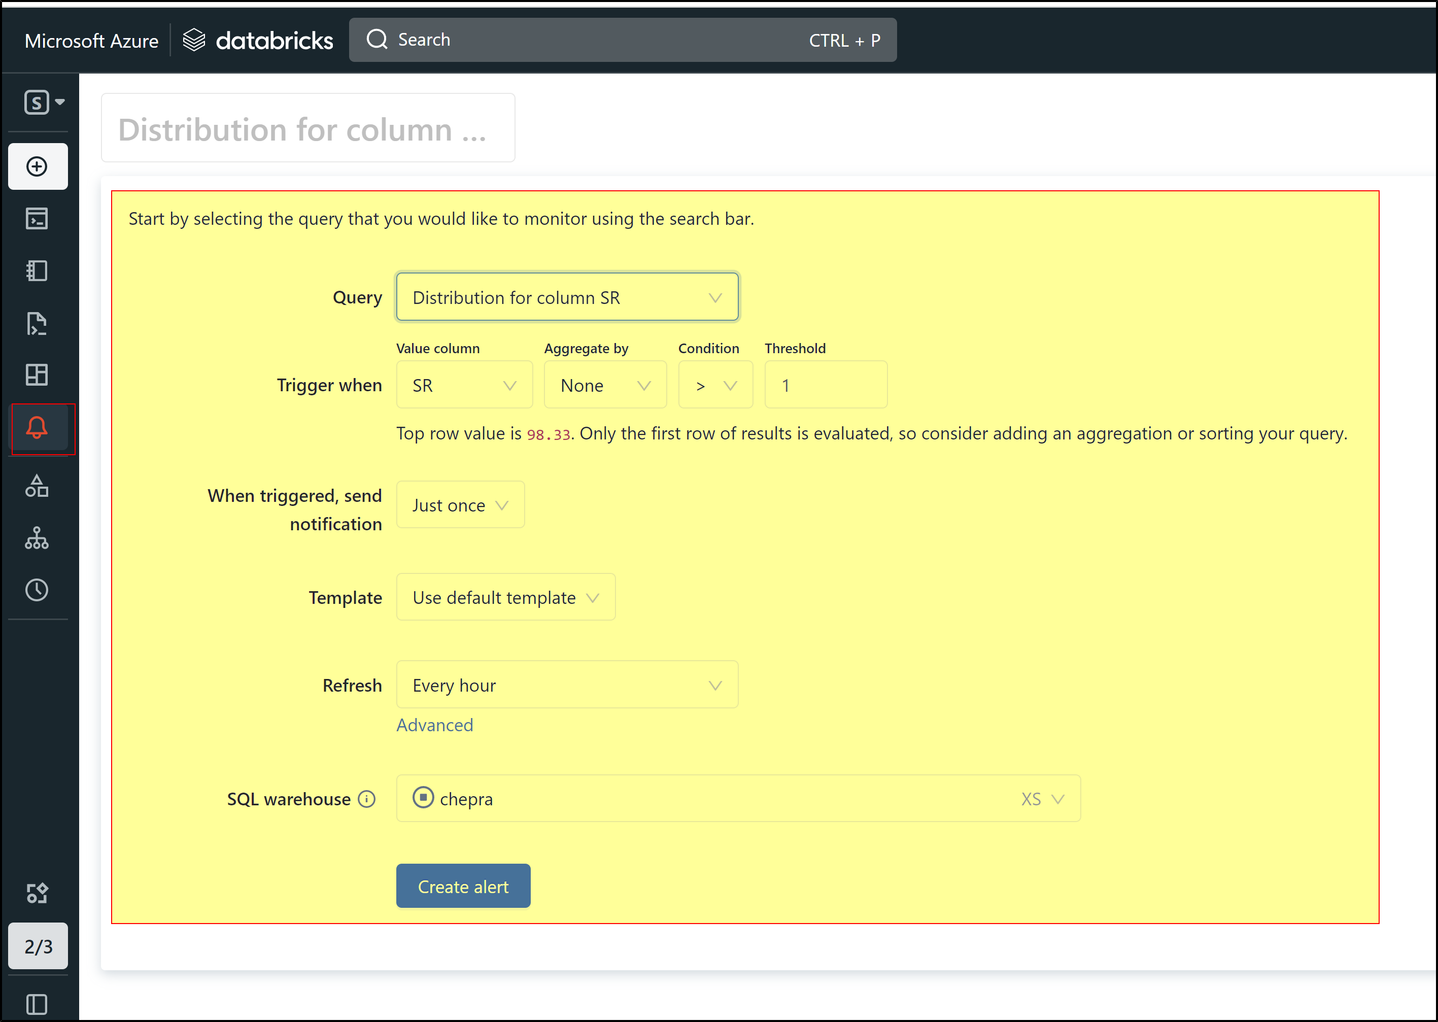Open the SQL Editor sidebar icon
This screenshot has height=1022, width=1438.
tap(37, 218)
